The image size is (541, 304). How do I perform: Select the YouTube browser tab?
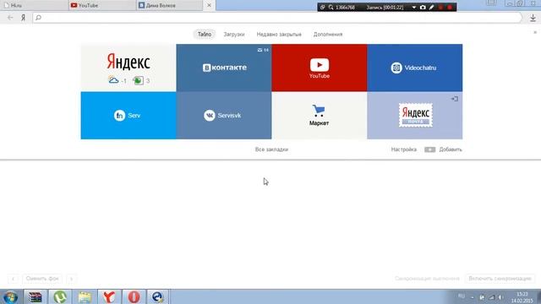click(101, 6)
